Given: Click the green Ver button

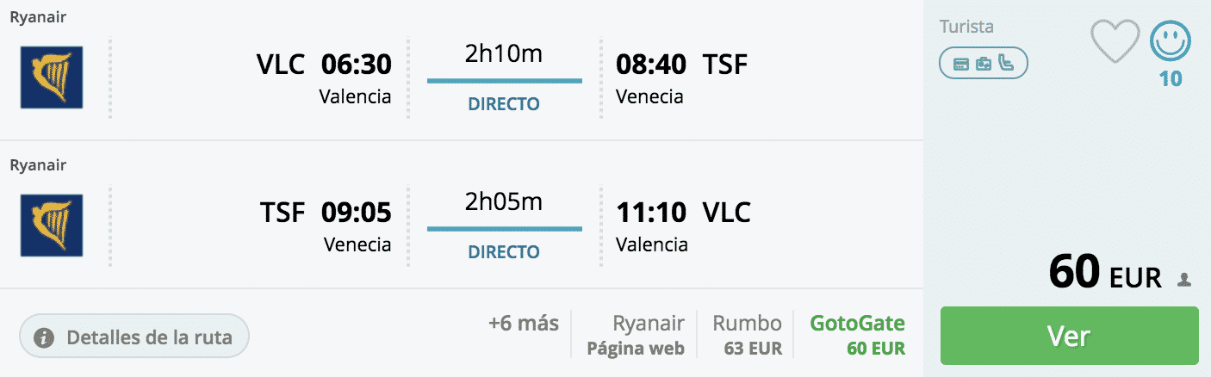Looking at the screenshot, I should 1069,335.
